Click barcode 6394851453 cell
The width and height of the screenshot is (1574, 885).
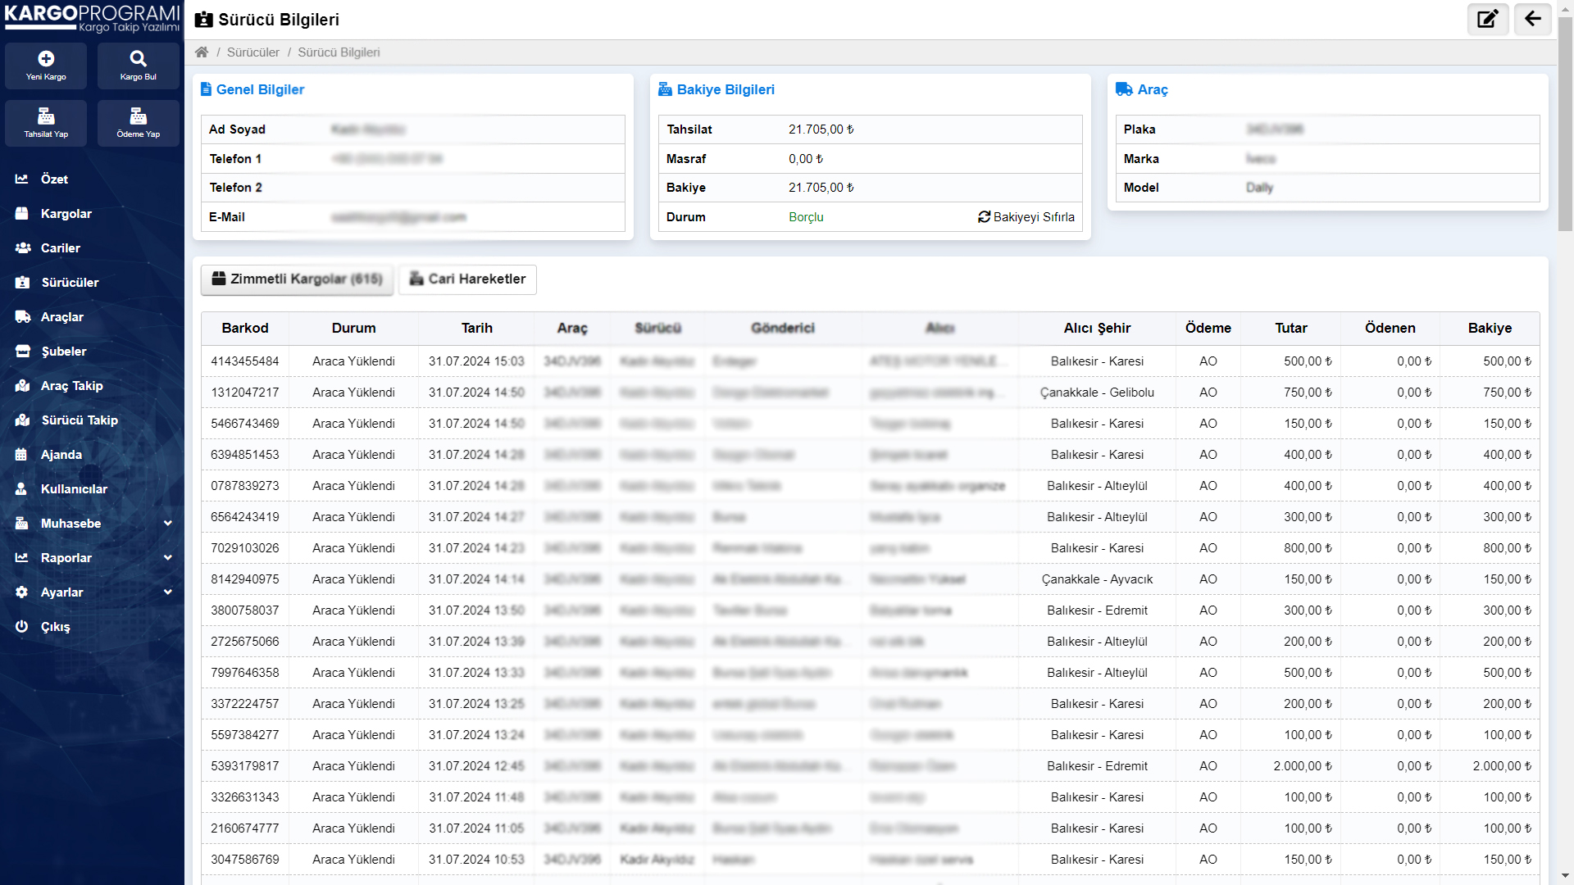pos(245,455)
